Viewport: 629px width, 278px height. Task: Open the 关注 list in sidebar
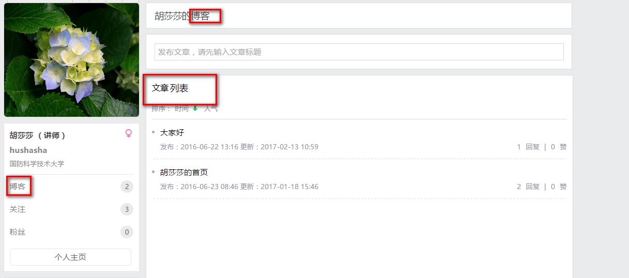[18, 209]
